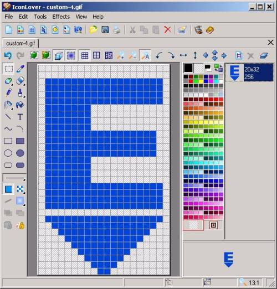Image resolution: width=277 pixels, height=289 pixels.
Task: Toggle the solid blue color mode
Action: pyautogui.click(x=8, y=189)
